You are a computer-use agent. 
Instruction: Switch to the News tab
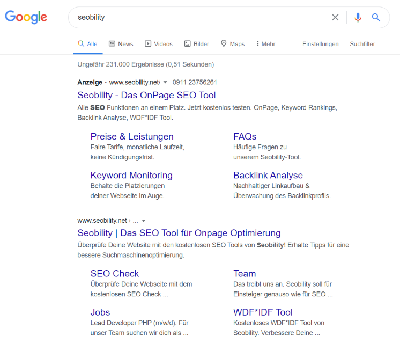click(x=121, y=44)
